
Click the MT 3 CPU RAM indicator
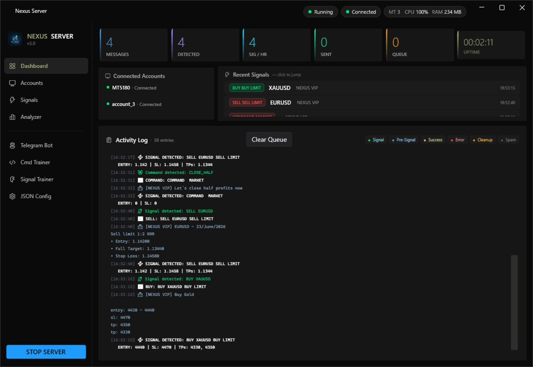pyautogui.click(x=425, y=12)
